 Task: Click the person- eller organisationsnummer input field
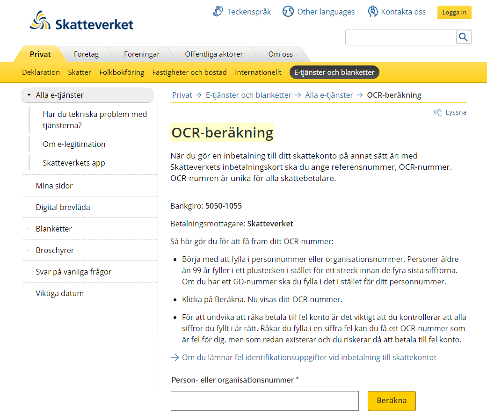point(264,400)
